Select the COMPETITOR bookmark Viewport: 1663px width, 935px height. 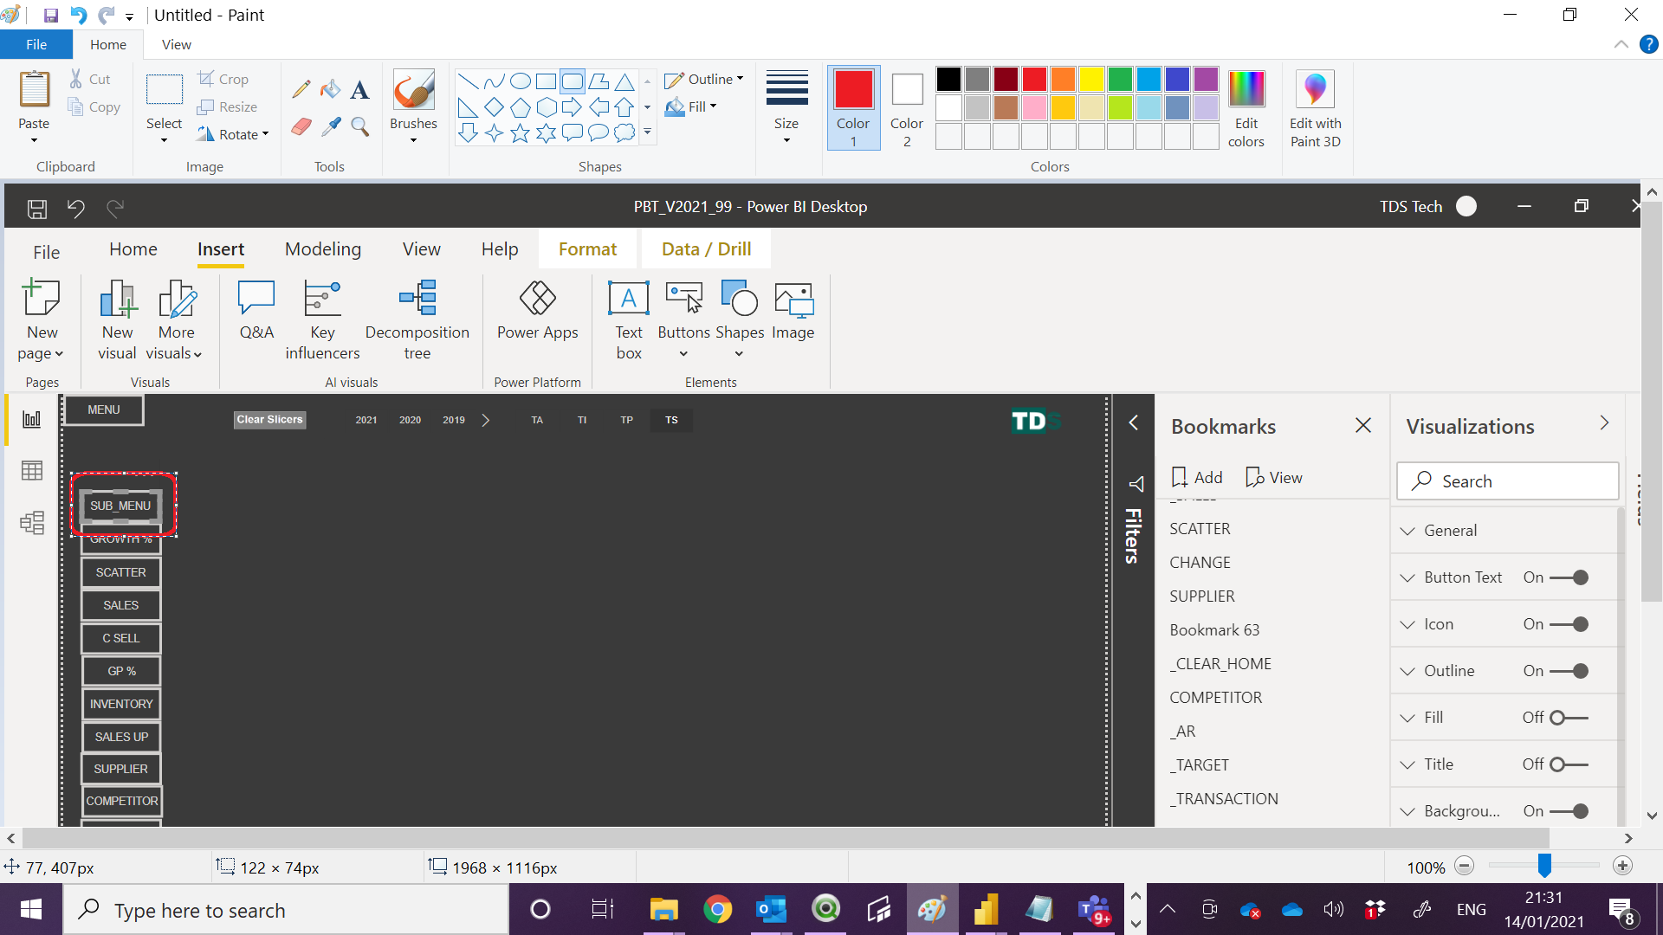1216,698
